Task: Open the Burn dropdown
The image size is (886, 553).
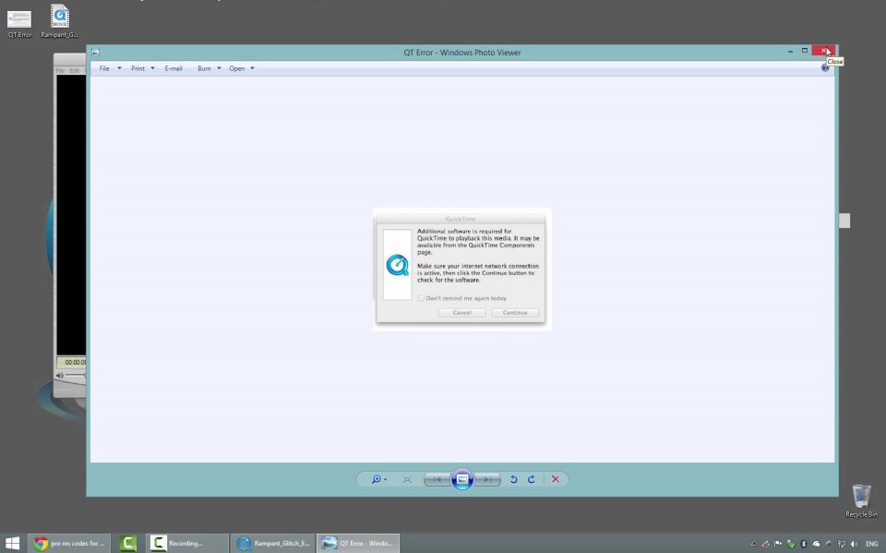Action: [x=209, y=68]
